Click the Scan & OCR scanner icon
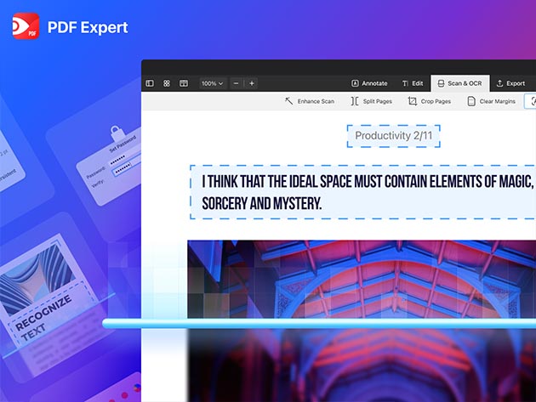The height and width of the screenshot is (402, 536). [x=441, y=83]
